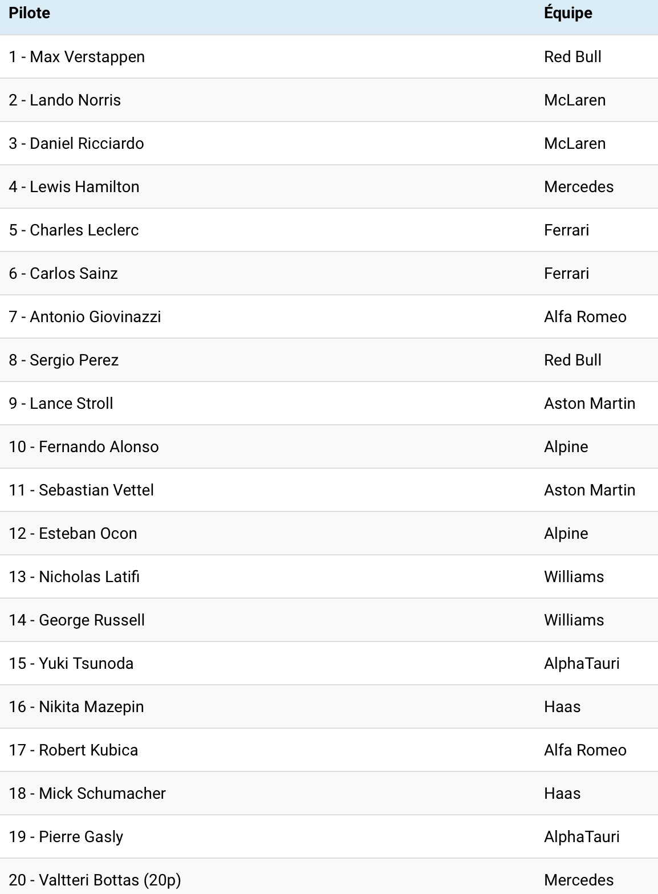
Task: Select Daniel Ricciardo in the list
Action: point(76,144)
